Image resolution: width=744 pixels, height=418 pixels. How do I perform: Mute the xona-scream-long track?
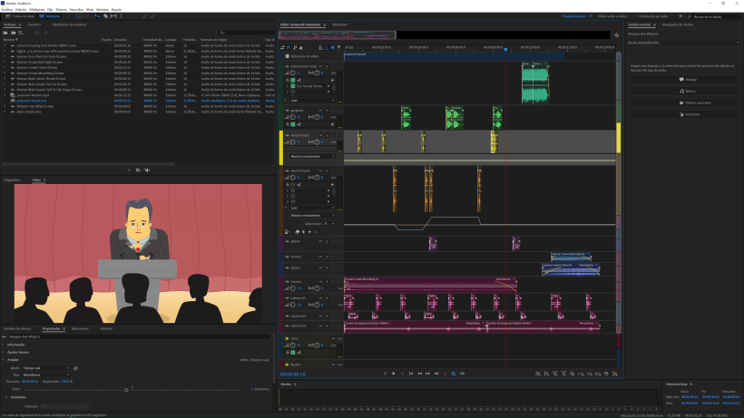(x=321, y=66)
